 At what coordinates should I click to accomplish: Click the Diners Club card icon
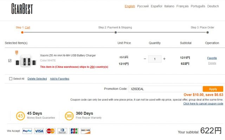[62, 131]
